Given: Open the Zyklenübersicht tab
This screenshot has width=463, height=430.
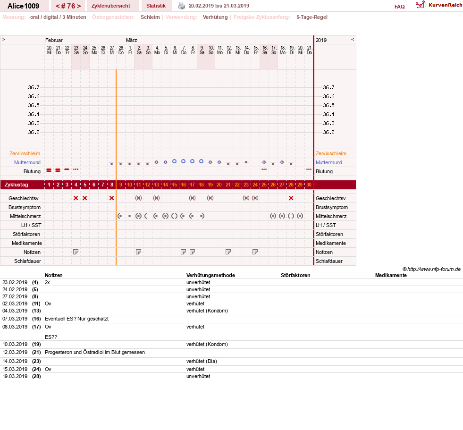Looking at the screenshot, I should (x=111, y=6).
